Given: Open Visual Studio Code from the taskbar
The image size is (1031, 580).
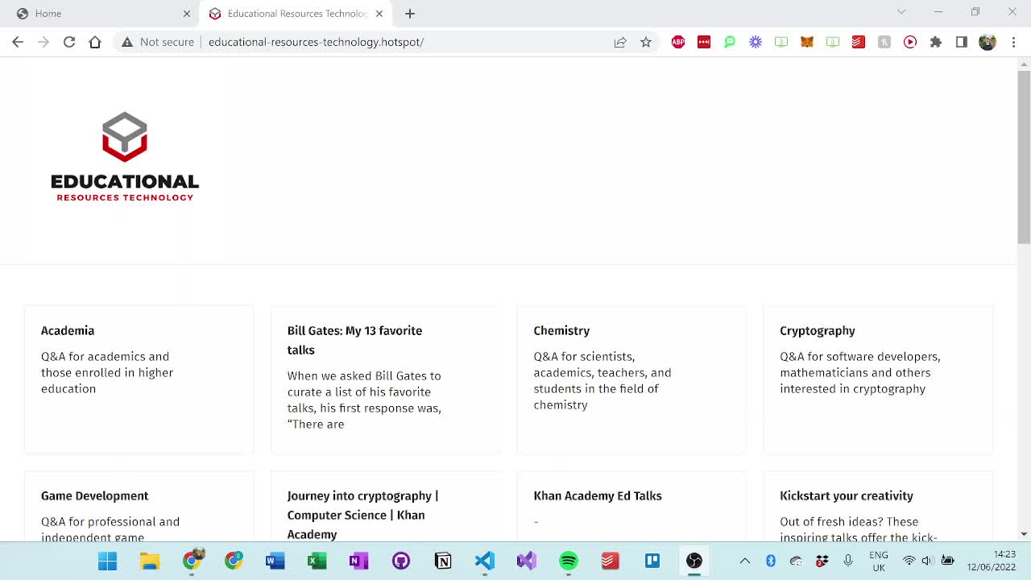Looking at the screenshot, I should pyautogui.click(x=484, y=561).
